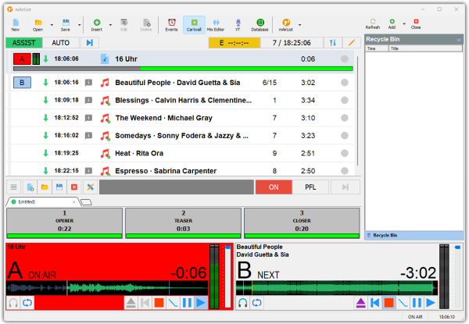The image size is (469, 324).
Task: Expand the mAirList menu dropdown arrow
Action: point(299,25)
